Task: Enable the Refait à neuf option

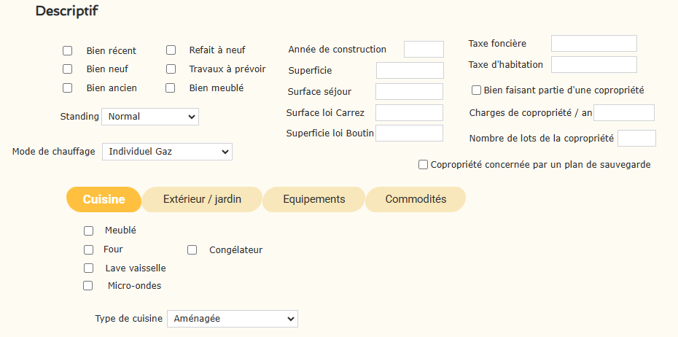Action: click(x=171, y=50)
